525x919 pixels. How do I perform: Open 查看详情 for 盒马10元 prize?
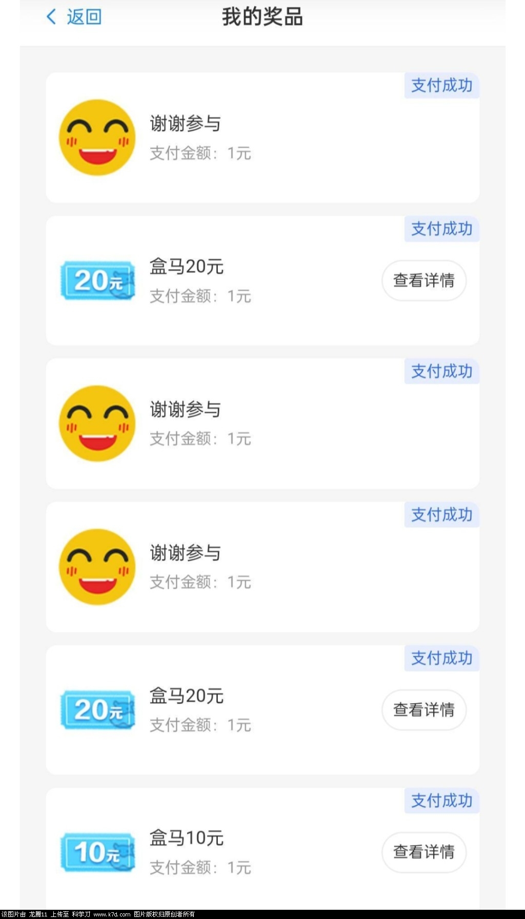[x=424, y=852]
